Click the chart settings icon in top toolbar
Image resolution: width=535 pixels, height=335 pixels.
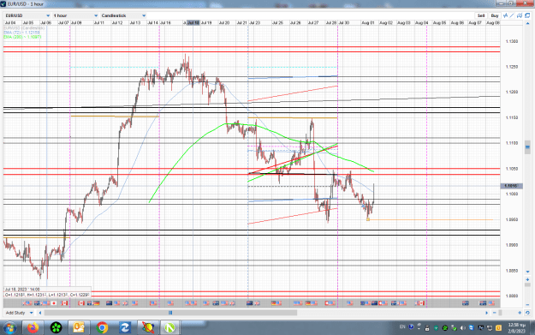tap(520, 15)
